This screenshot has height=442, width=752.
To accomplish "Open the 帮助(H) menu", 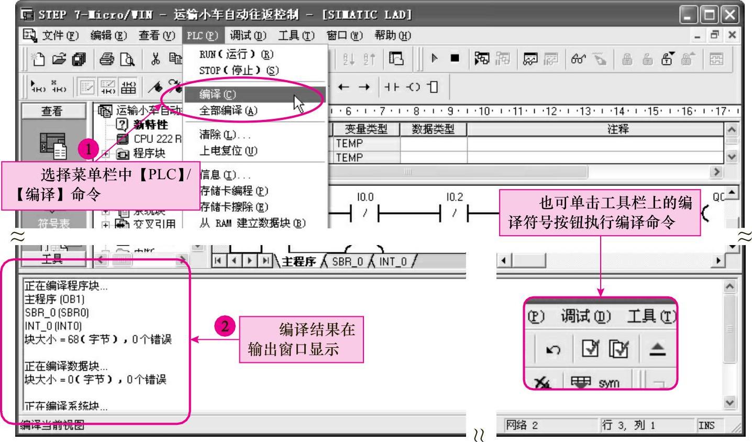I will point(393,36).
